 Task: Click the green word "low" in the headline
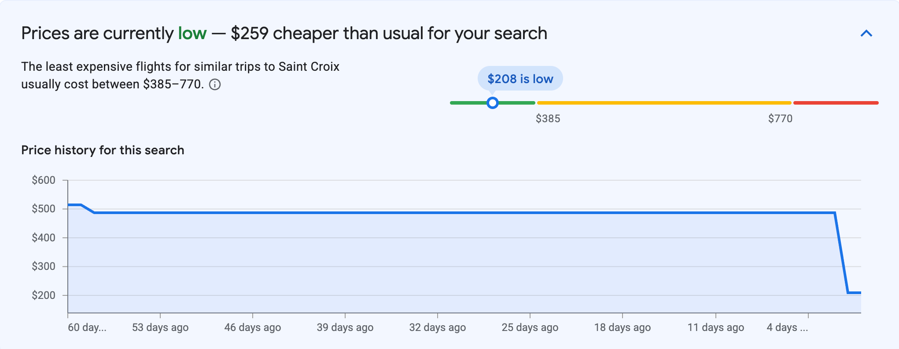click(x=192, y=33)
